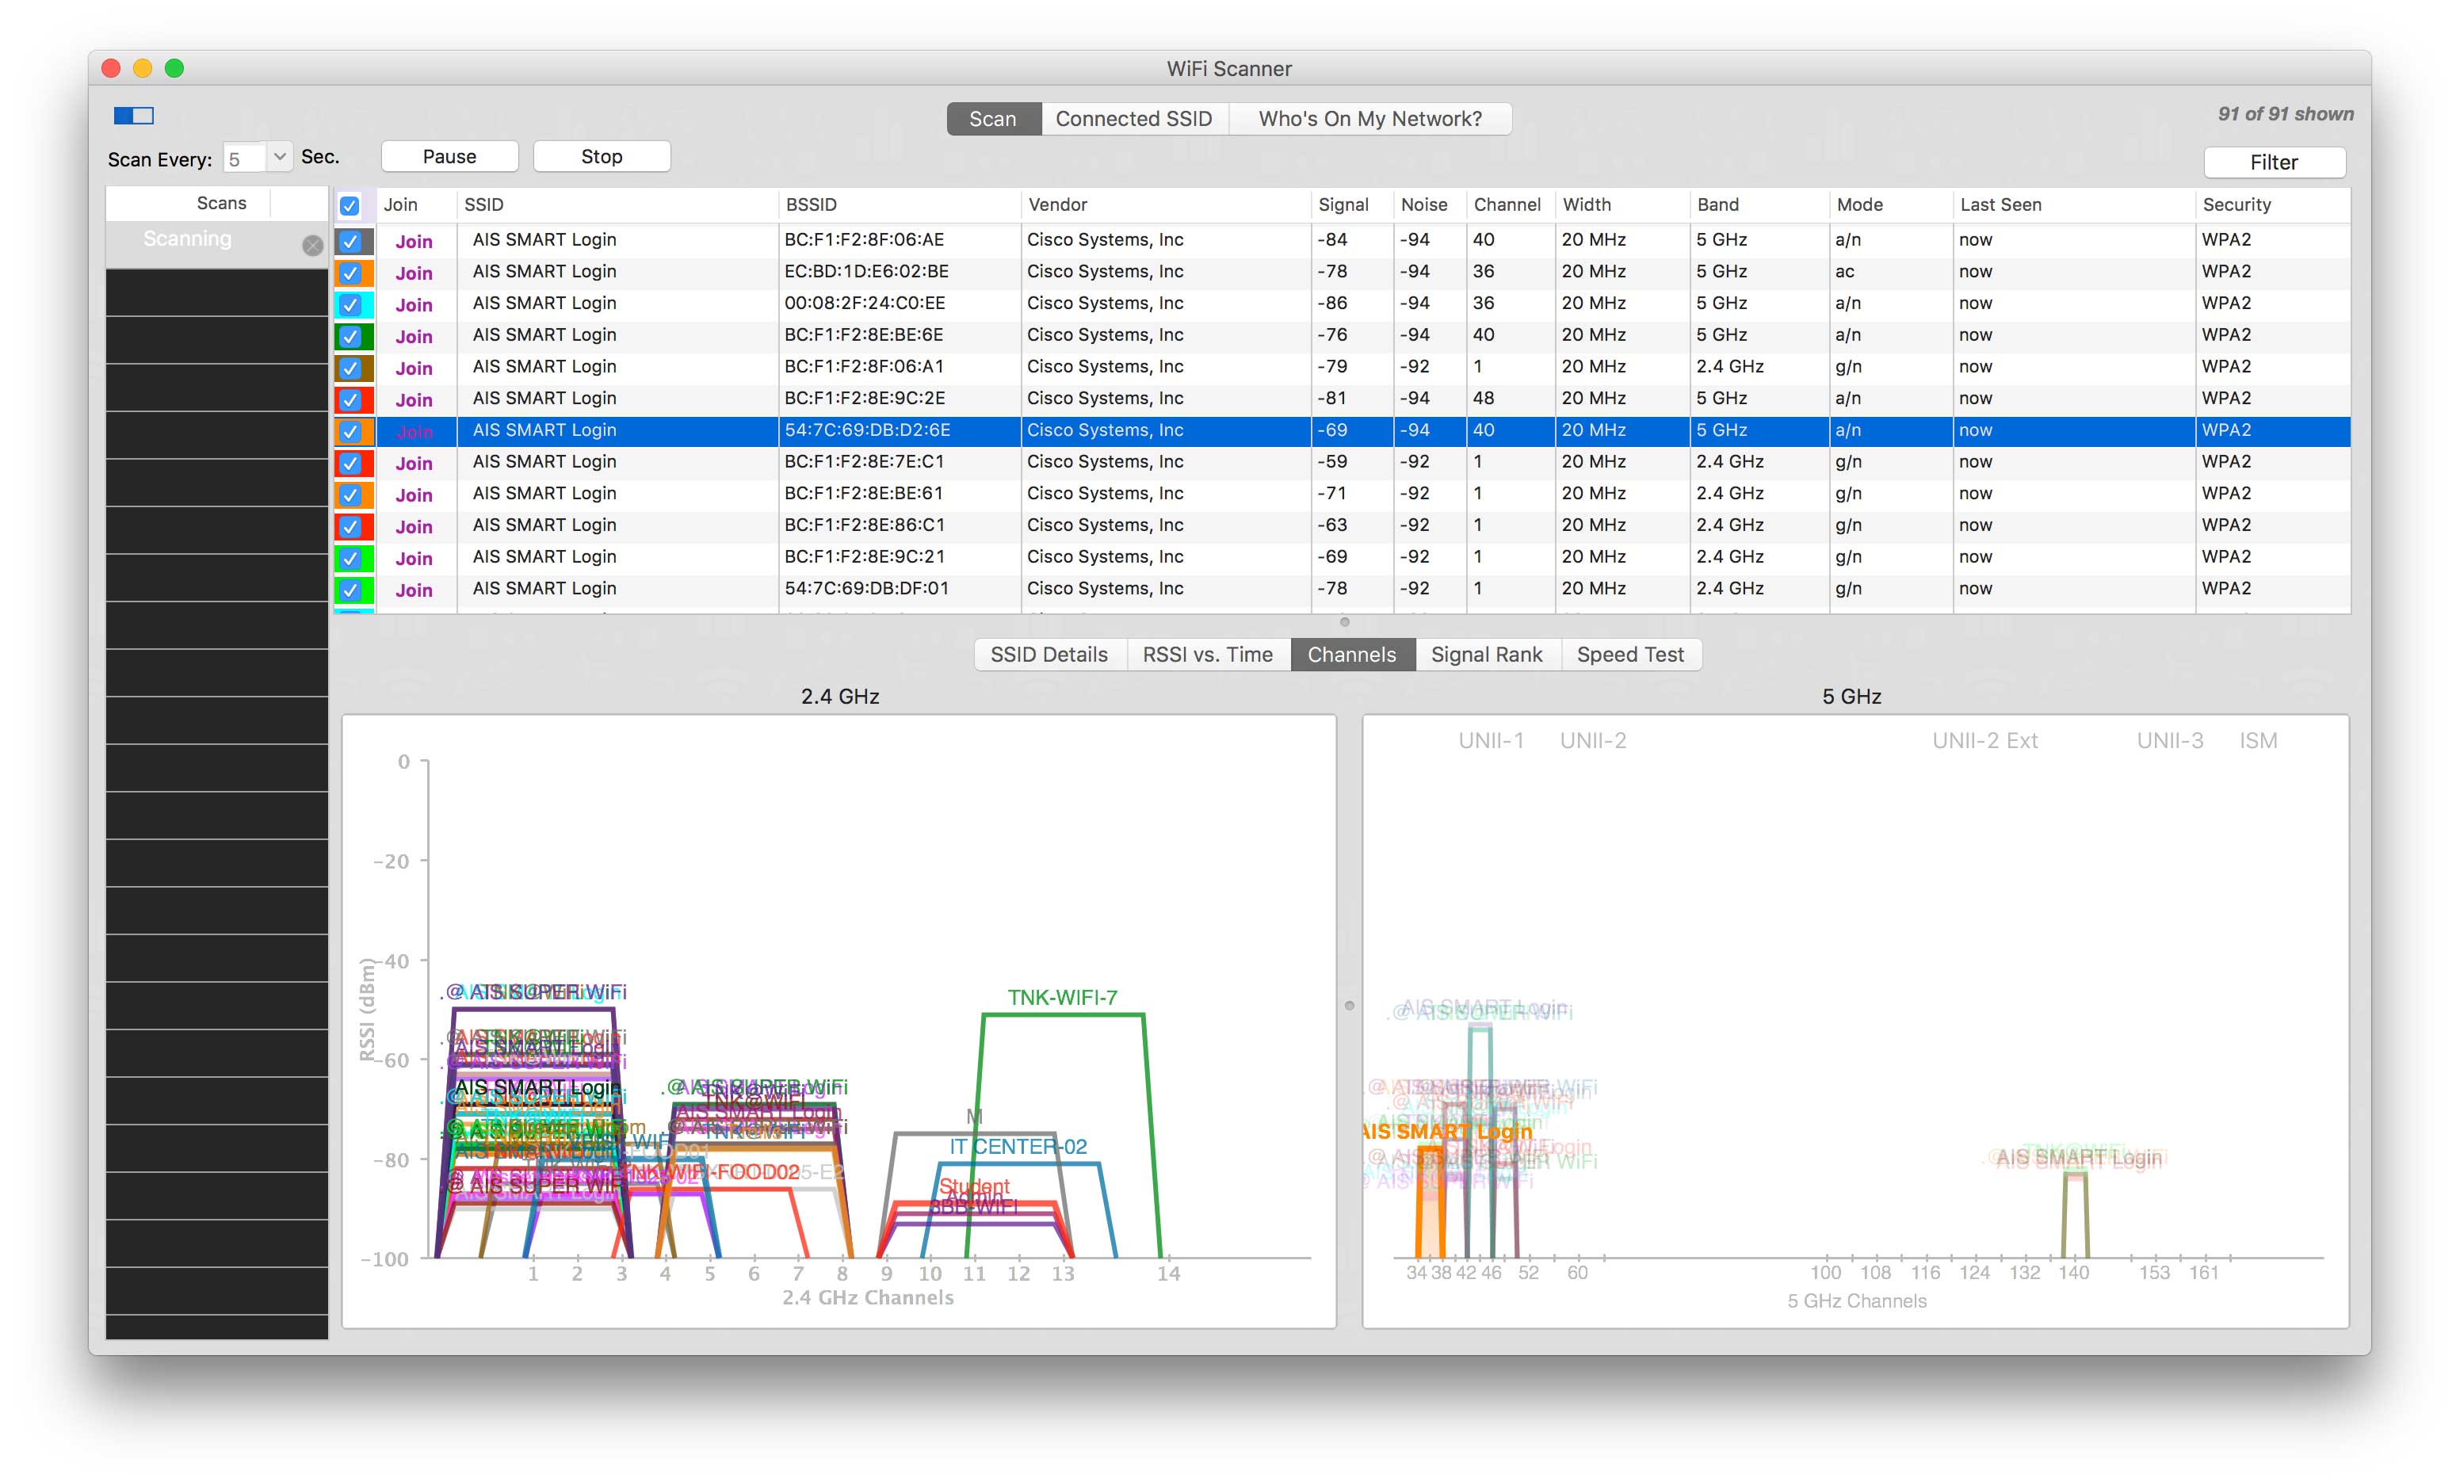Show the SSID Details tab
Viewport: 2460px width, 1482px height.
pyautogui.click(x=1049, y=654)
